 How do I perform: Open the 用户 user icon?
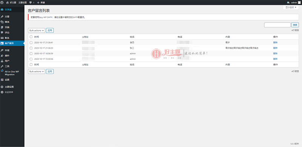pyautogui.click(x=2, y=61)
